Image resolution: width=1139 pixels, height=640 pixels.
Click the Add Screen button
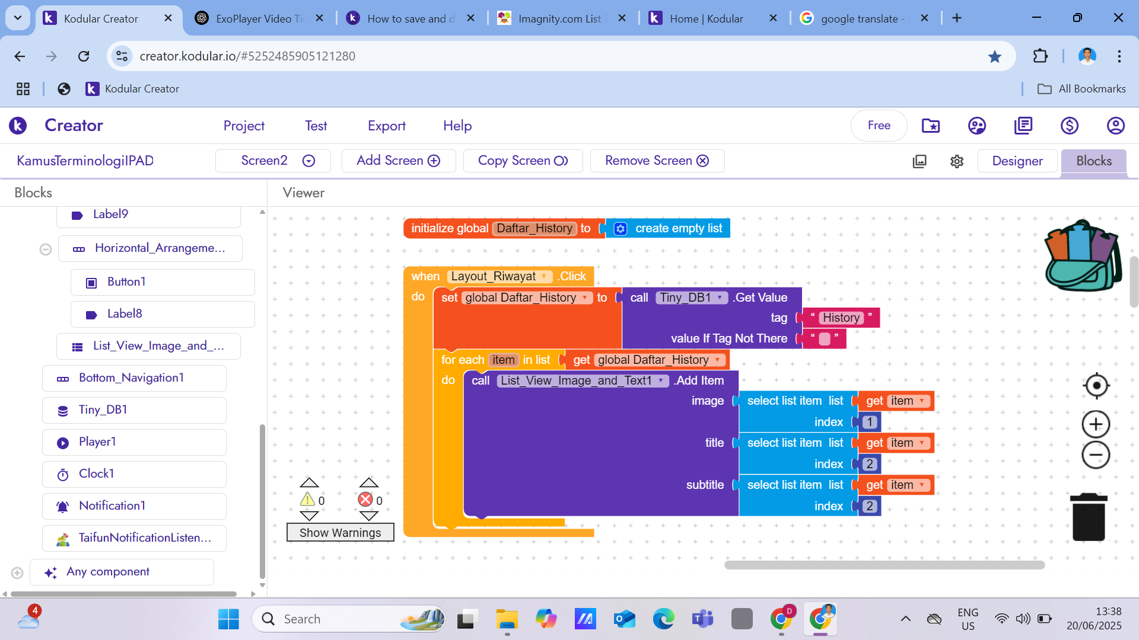(399, 161)
